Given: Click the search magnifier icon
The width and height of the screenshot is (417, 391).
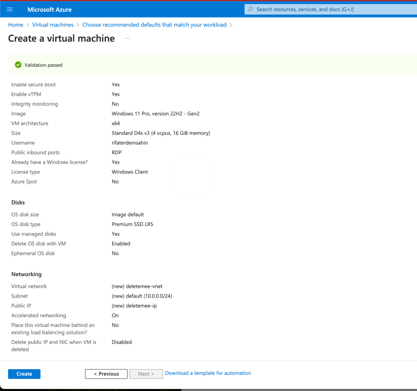Looking at the screenshot, I should pyautogui.click(x=250, y=9).
